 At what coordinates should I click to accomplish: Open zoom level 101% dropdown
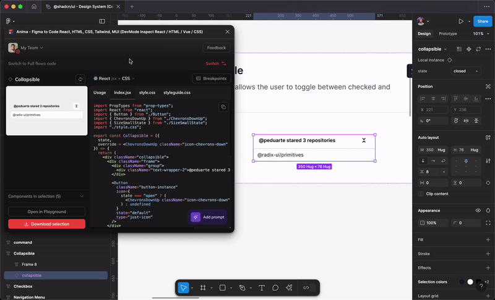(481, 34)
